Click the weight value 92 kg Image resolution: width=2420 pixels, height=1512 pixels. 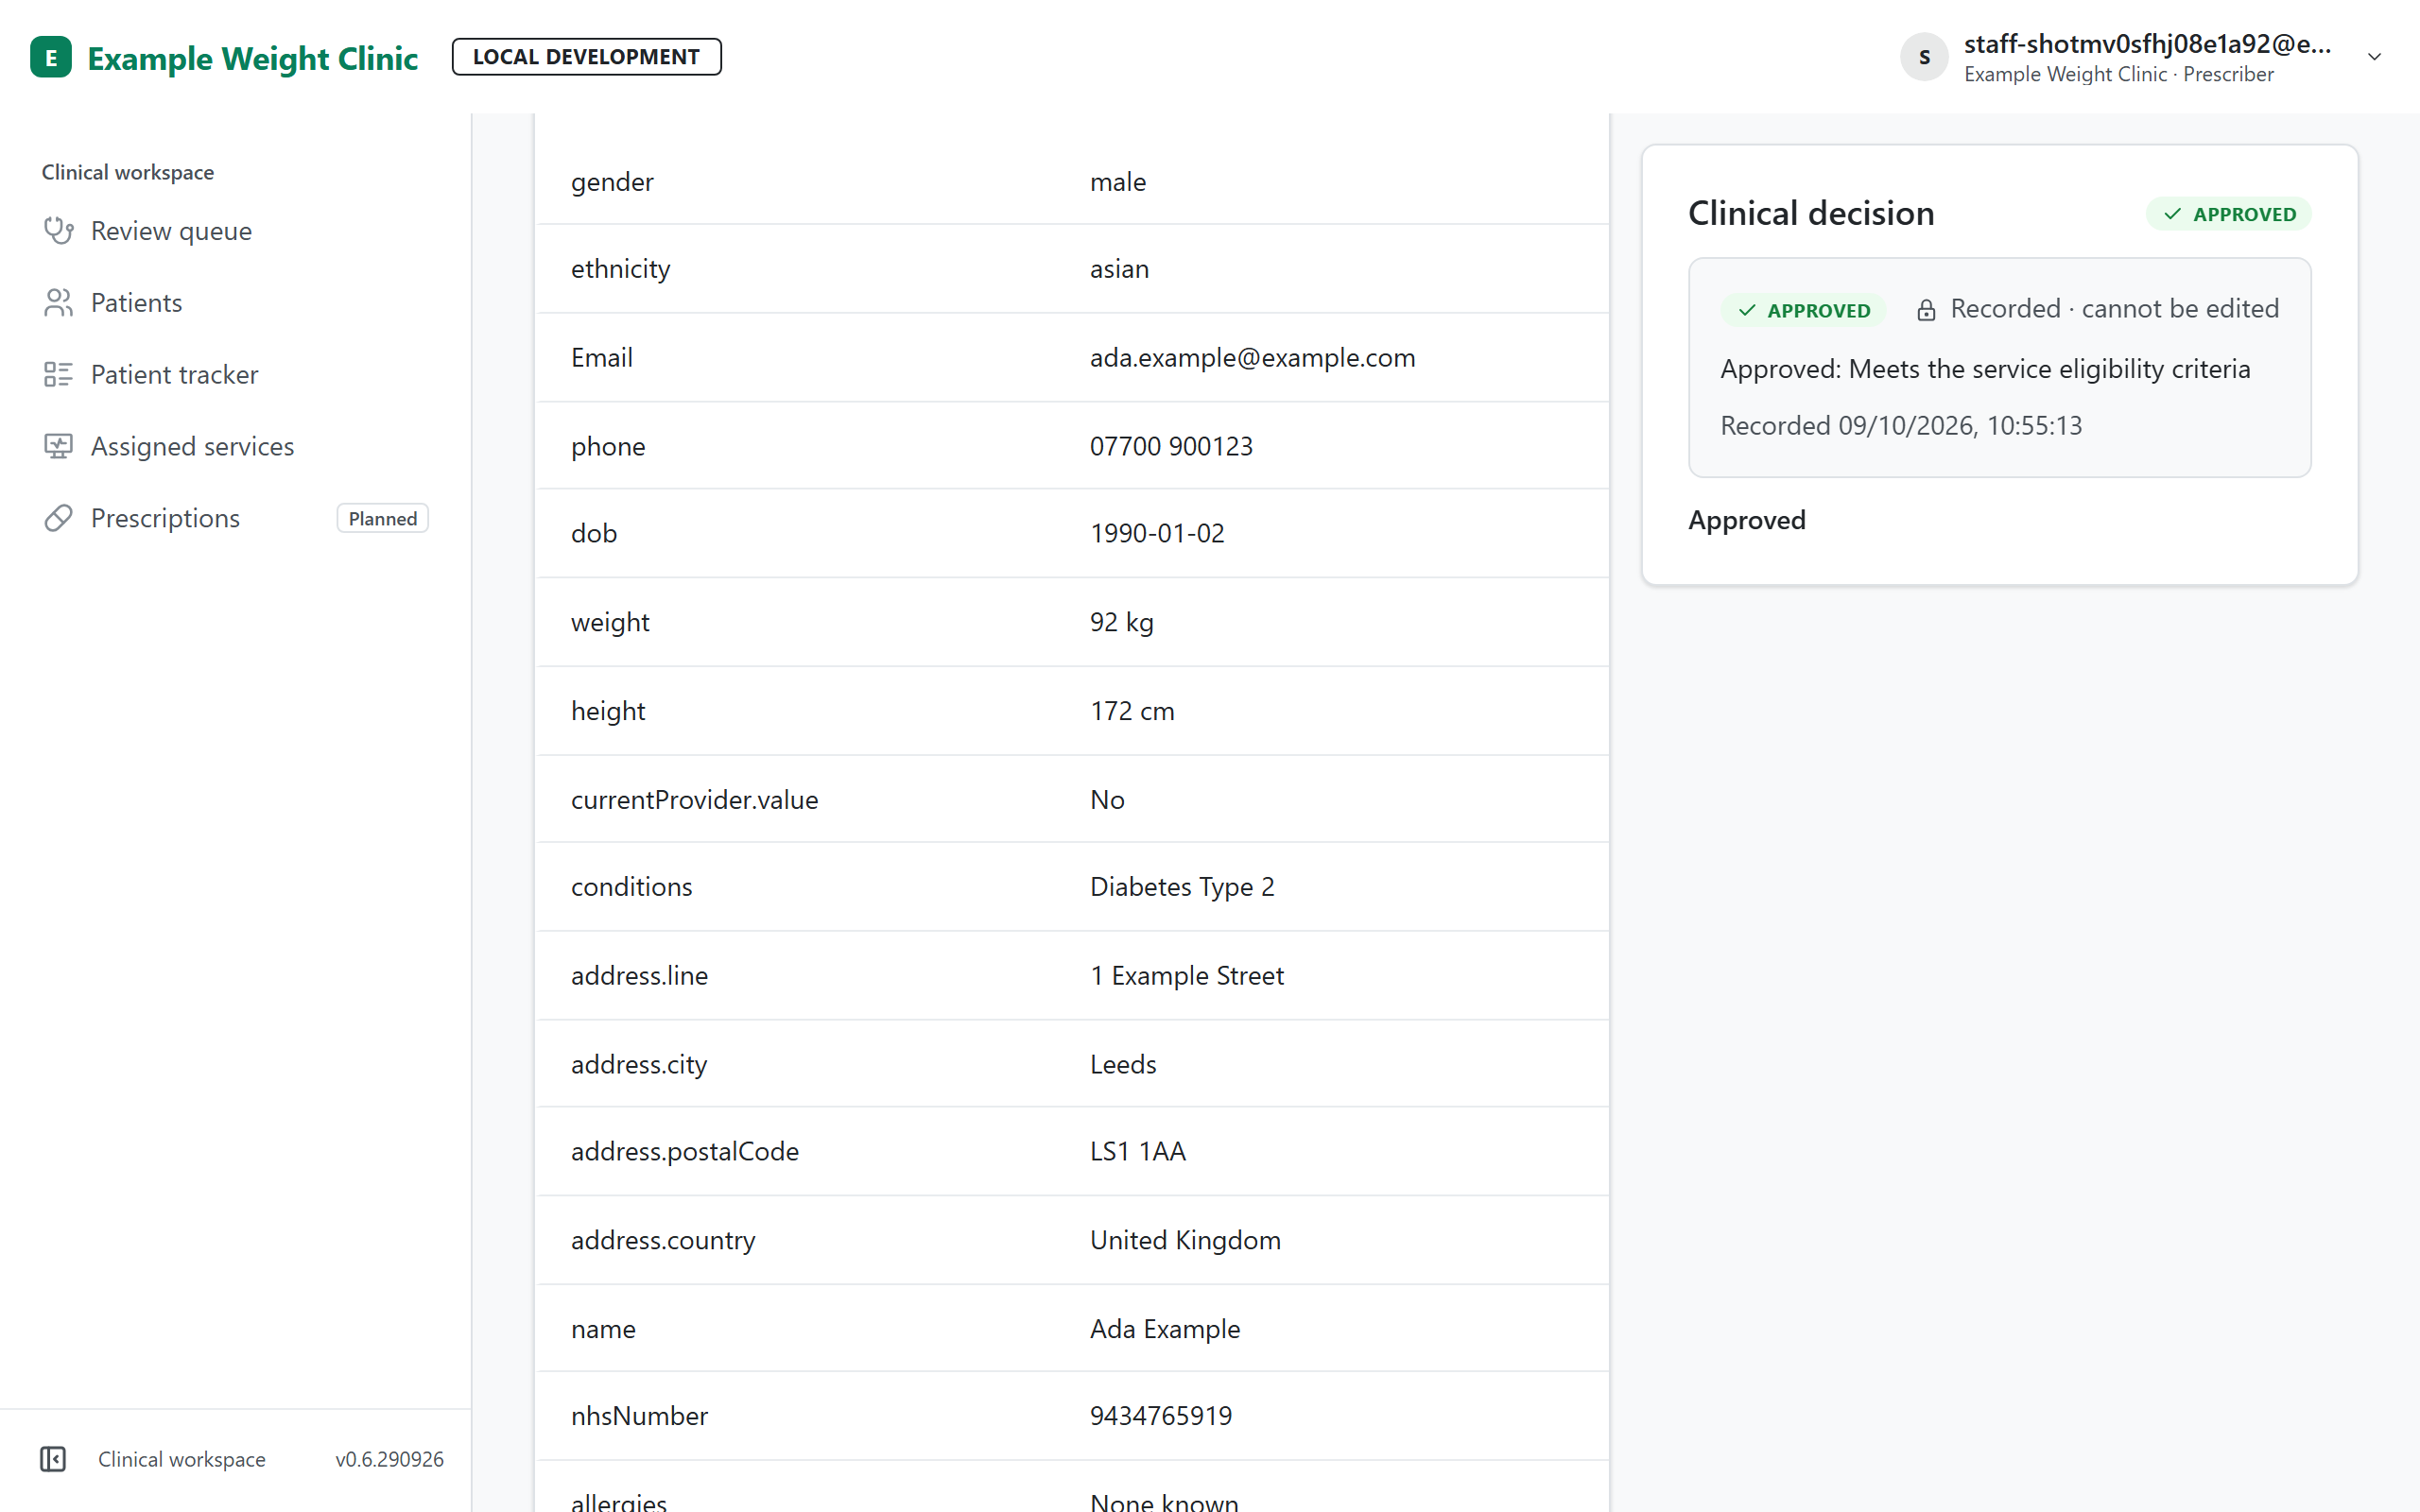click(1121, 622)
